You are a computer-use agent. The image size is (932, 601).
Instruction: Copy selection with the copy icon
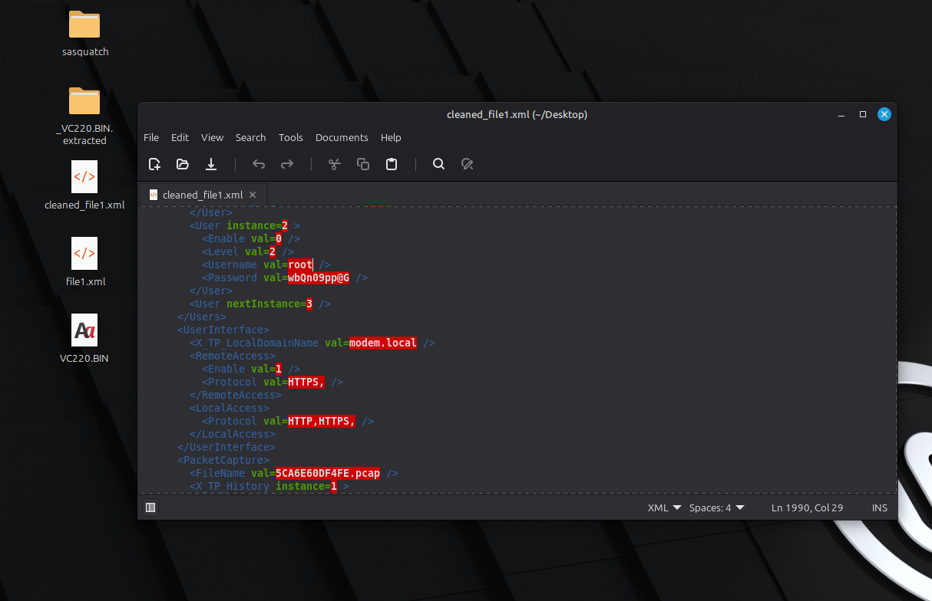coord(363,164)
